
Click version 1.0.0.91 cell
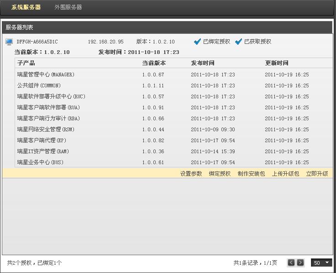tap(153, 107)
